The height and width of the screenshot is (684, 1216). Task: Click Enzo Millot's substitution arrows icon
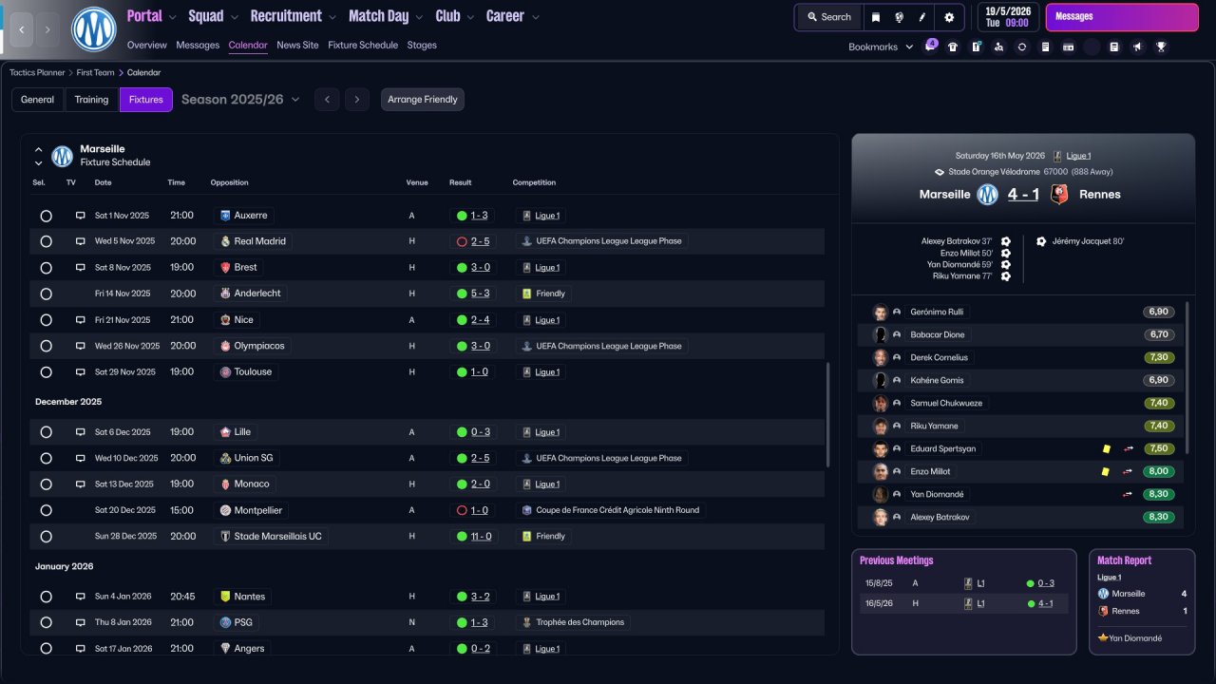(1128, 471)
